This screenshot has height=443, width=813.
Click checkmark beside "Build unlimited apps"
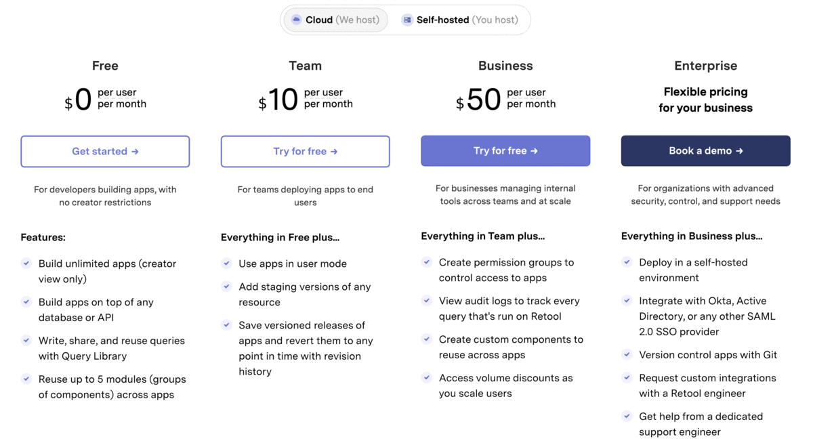26,263
